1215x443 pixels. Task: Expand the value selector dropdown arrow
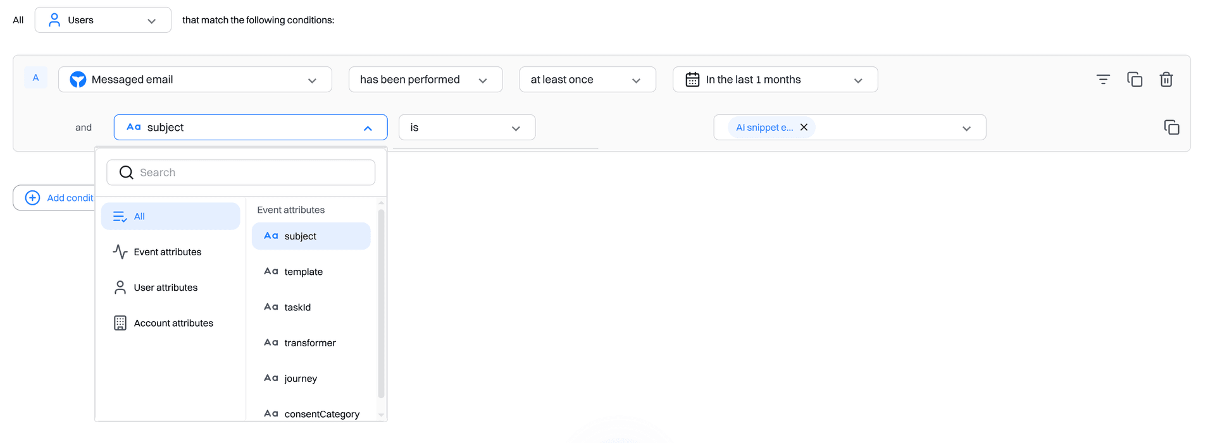click(x=966, y=128)
